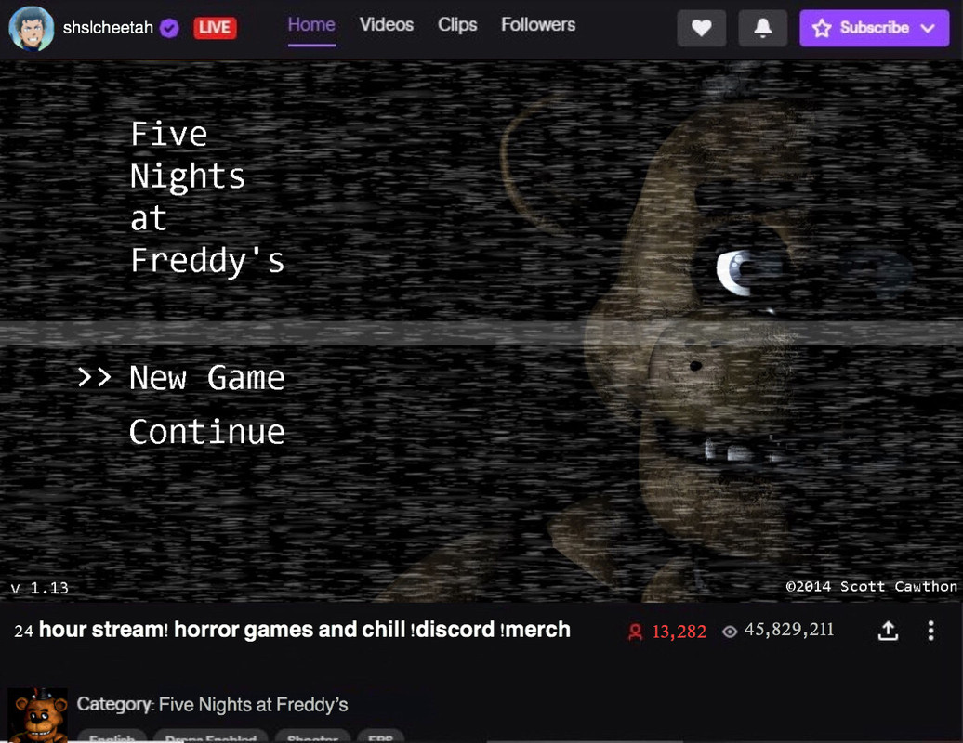
Task: Click the Freddy category thumbnail image
Action: tap(38, 715)
